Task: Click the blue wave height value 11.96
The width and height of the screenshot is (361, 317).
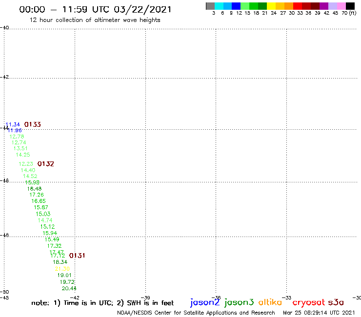Action: pos(15,131)
